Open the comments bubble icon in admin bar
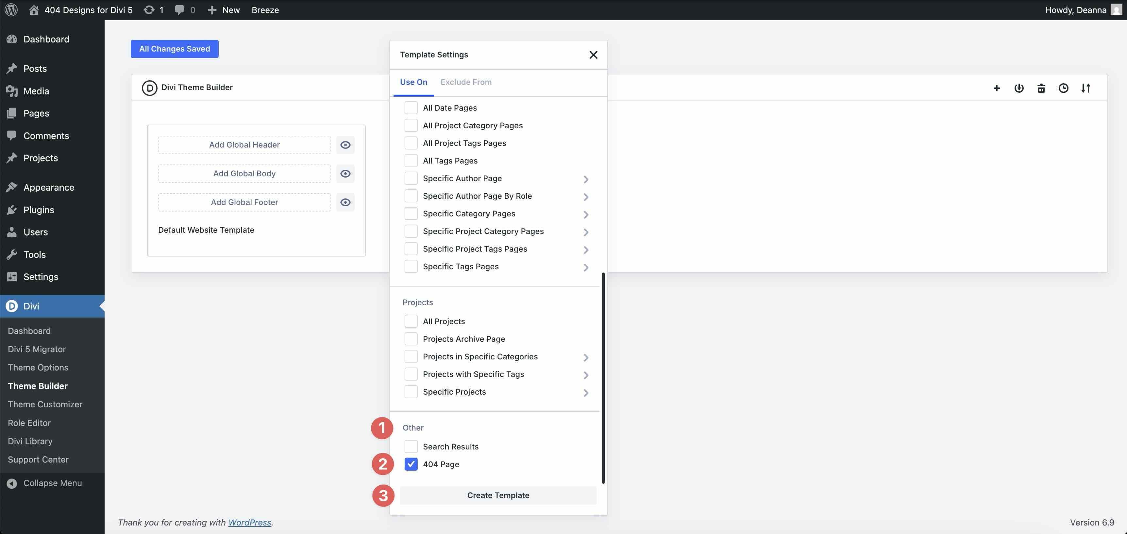This screenshot has height=534, width=1127. 179,9
